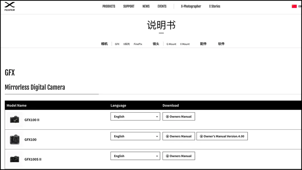Click the Download column header

(x=171, y=106)
